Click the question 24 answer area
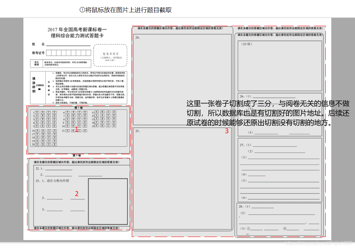The image size is (355, 249). click(x=182, y=79)
